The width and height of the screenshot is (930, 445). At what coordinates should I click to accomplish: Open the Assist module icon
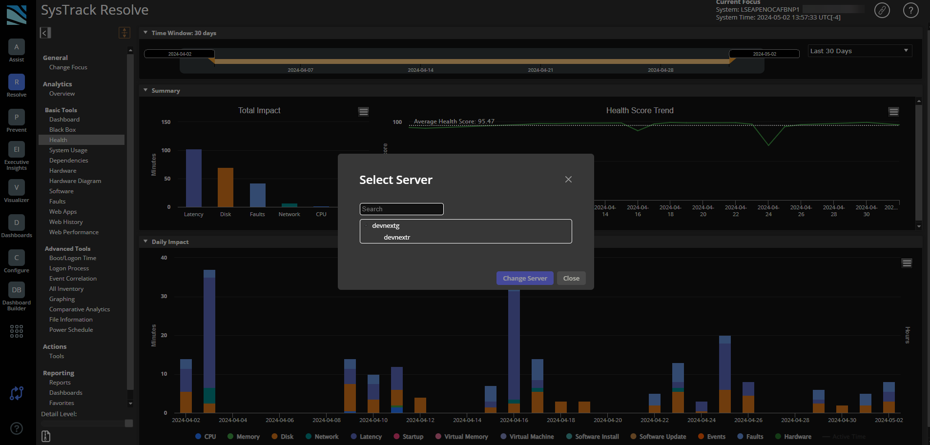click(17, 47)
